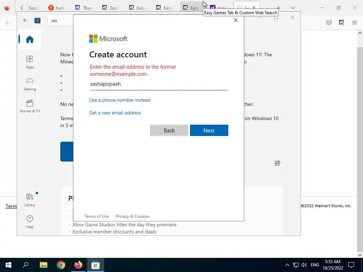Viewport: 363px width, 272px height.
Task: Open File Explorer from taskbar
Action: (43, 265)
